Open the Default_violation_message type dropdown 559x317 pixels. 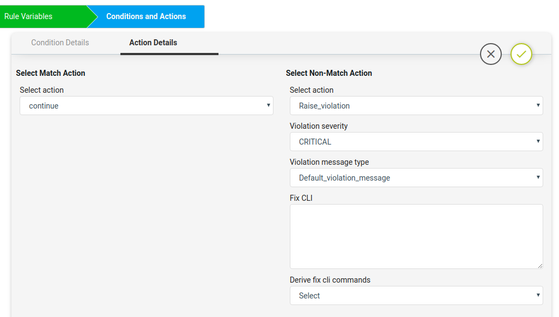tap(416, 178)
